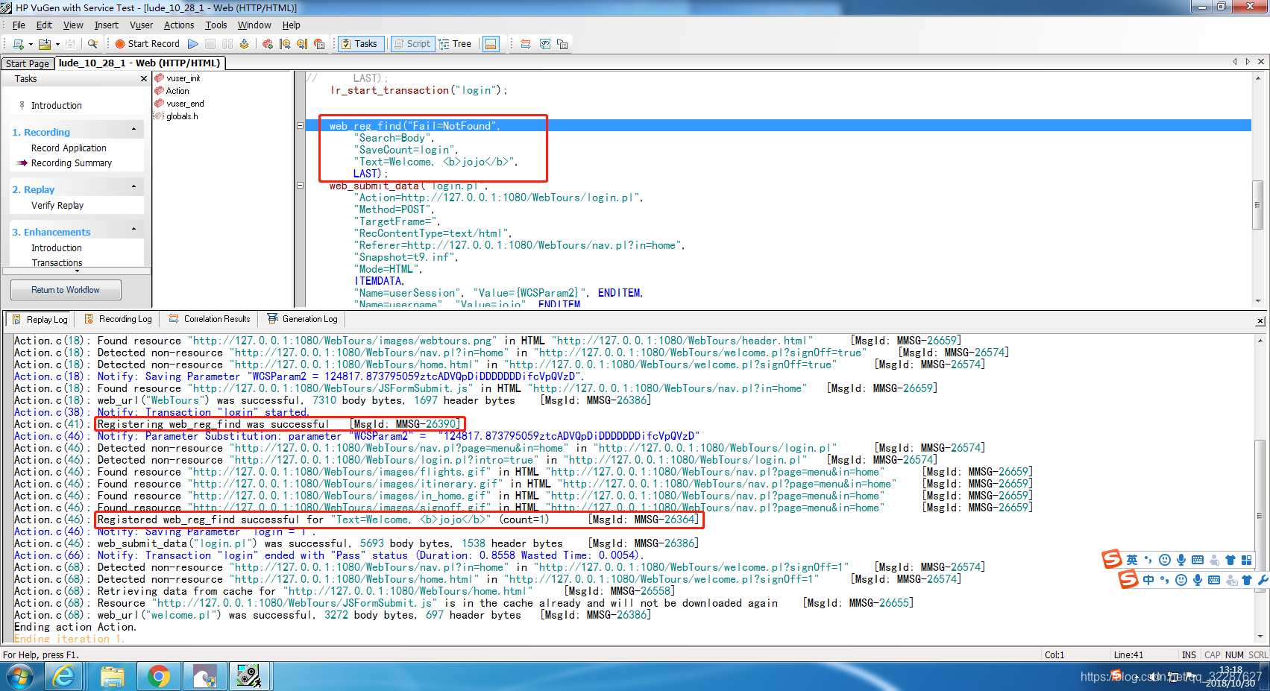Collapse the 1. Recording section
Image resolution: width=1270 pixels, height=691 pixels.
point(134,129)
